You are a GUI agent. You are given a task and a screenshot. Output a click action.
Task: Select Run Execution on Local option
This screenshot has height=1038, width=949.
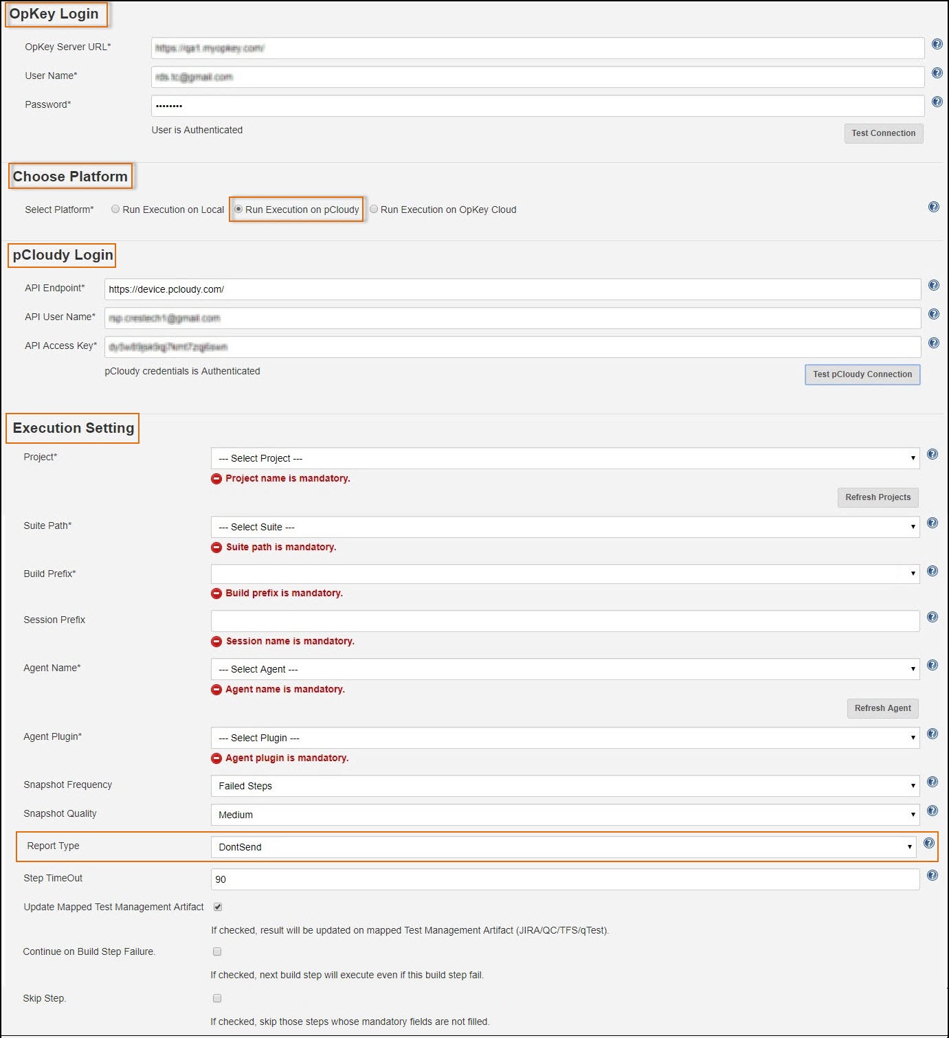tap(115, 210)
